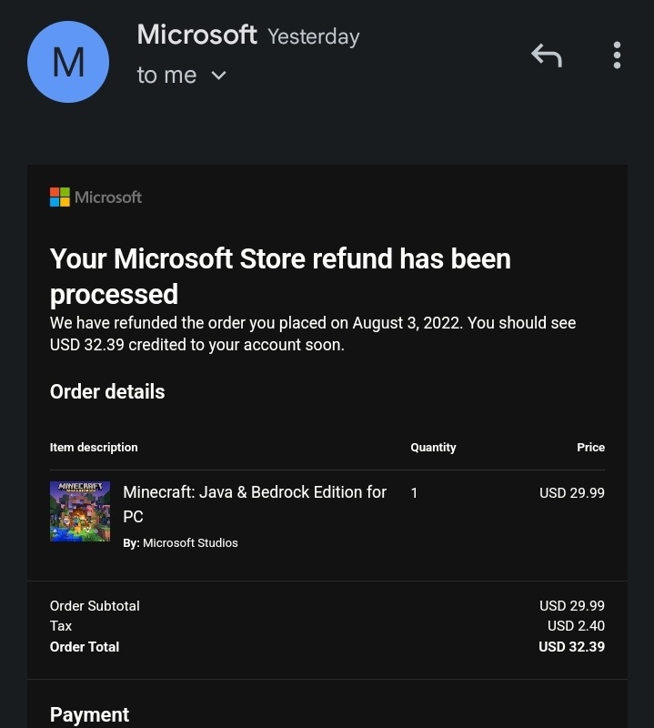The width and height of the screenshot is (654, 728).
Task: Open the three-dot more options menu
Action: (x=617, y=56)
